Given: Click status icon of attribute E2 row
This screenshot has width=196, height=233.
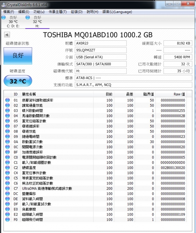Looking at the screenshot, I should 7,214.
